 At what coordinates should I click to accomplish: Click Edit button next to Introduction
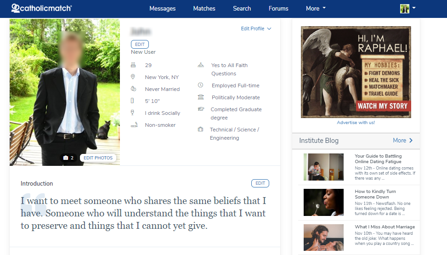coord(260,183)
